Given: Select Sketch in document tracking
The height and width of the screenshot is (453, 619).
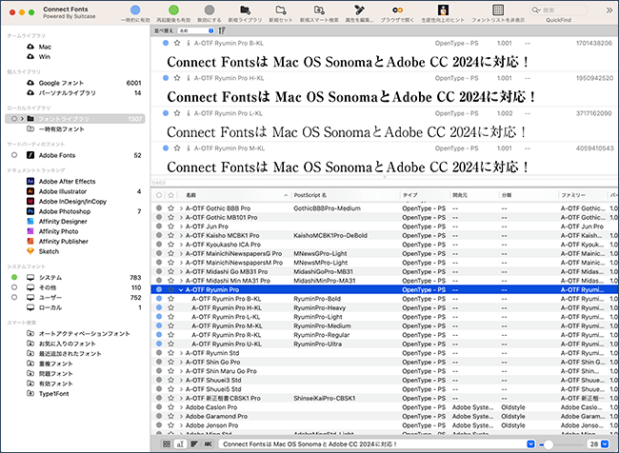Looking at the screenshot, I should point(49,251).
